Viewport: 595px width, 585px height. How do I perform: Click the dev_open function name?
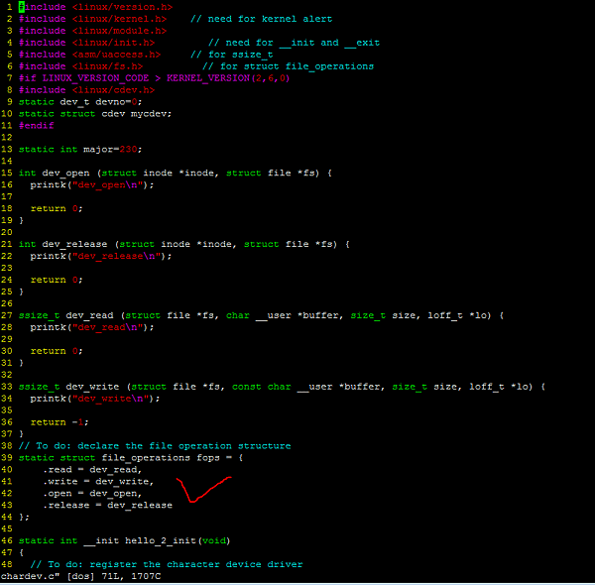66,173
